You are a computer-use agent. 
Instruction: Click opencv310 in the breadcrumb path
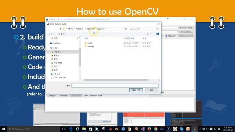[x=91, y=29]
